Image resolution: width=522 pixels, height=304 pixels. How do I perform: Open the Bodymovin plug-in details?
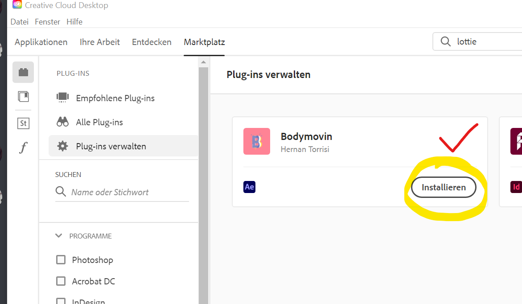coord(306,136)
